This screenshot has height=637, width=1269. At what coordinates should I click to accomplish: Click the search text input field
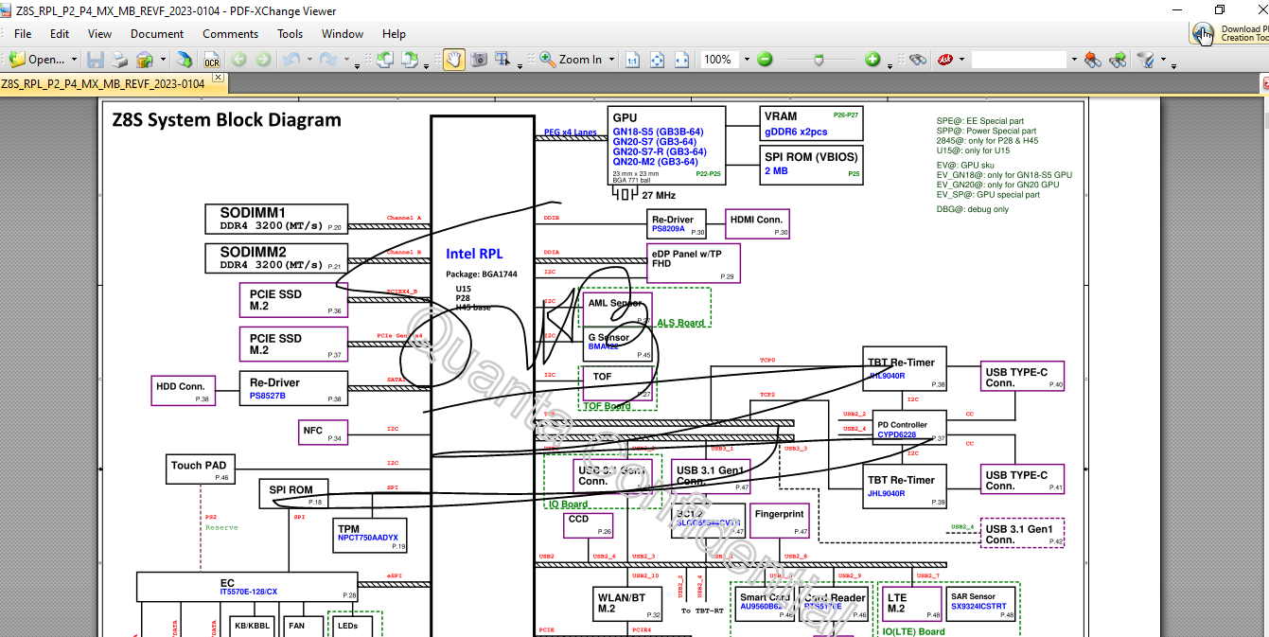1019,60
